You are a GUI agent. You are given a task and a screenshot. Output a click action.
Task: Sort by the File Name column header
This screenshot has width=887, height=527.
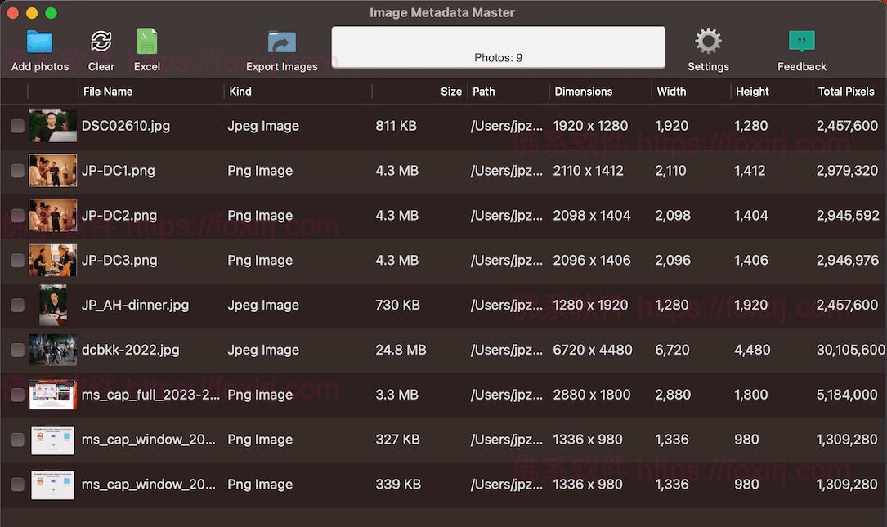(108, 92)
